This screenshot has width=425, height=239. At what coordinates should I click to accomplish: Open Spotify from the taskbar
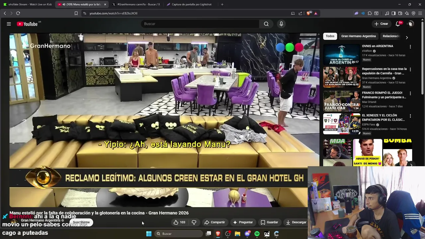coord(257,234)
